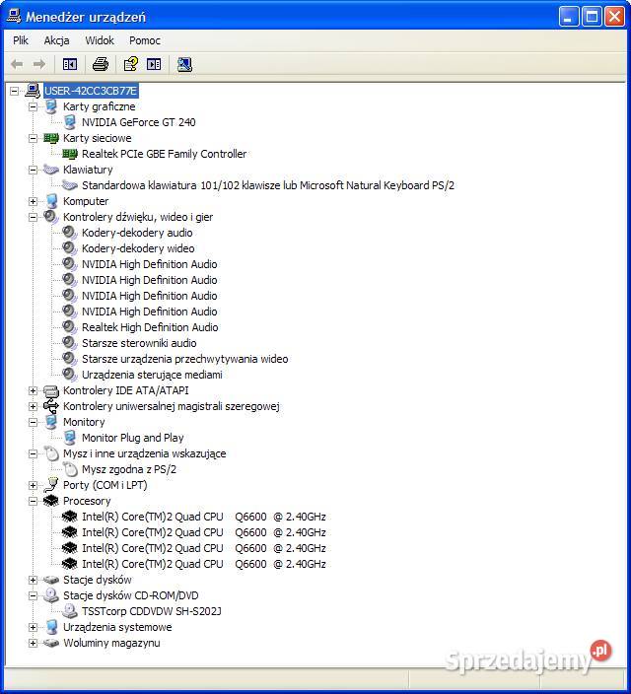The height and width of the screenshot is (694, 631).
Task: Click the Forward arrow toolbar icon
Action: pos(39,65)
